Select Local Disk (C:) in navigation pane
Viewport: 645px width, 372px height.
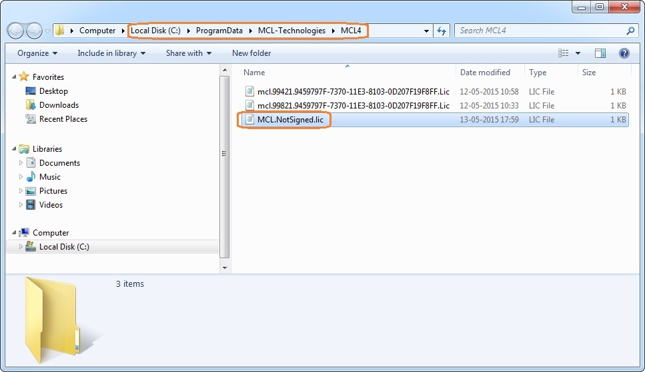pos(64,246)
